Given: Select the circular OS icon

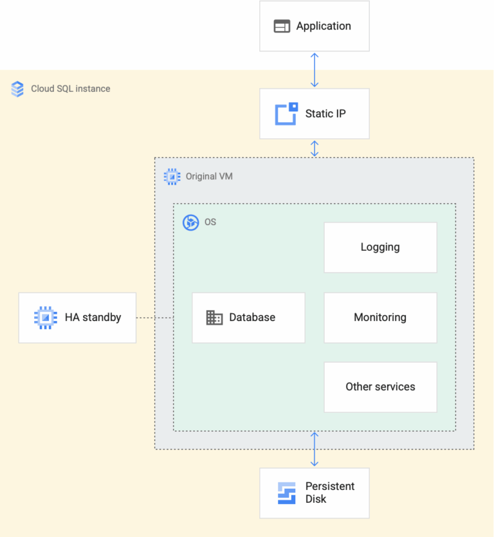Looking at the screenshot, I should pos(190,223).
